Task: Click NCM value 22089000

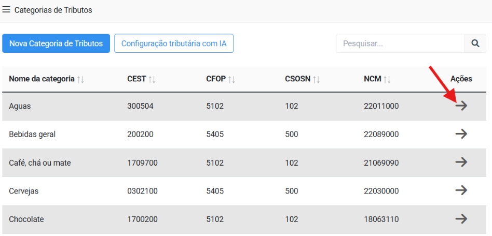Action: 381,135
